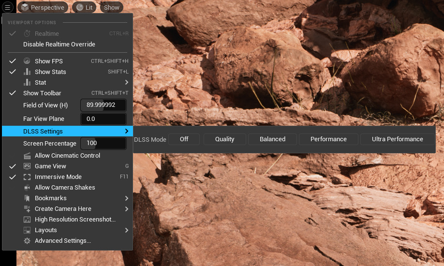Select Allow Camera Shakes menu entry
Viewport: 444px width, 266px height.
point(67,187)
